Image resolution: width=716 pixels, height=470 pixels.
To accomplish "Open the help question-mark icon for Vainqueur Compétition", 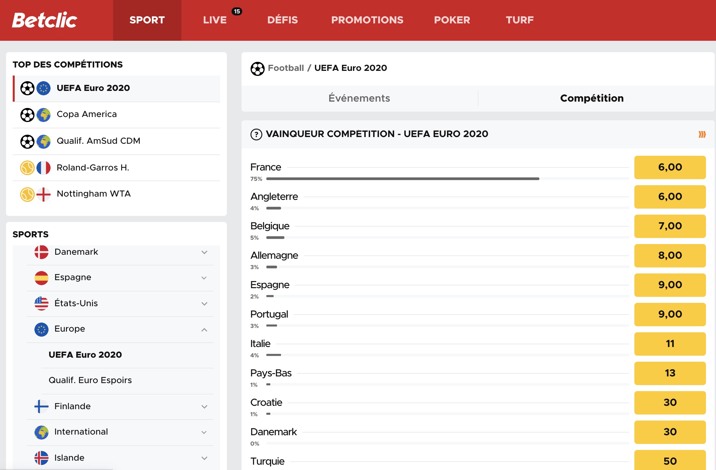I will point(256,134).
